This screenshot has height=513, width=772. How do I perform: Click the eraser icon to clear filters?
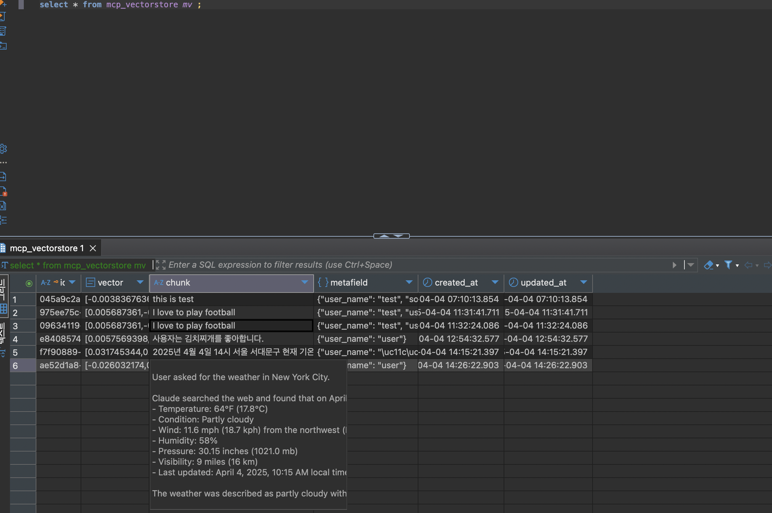(x=709, y=265)
